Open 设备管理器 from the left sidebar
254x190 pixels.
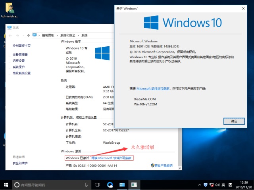click(20, 55)
